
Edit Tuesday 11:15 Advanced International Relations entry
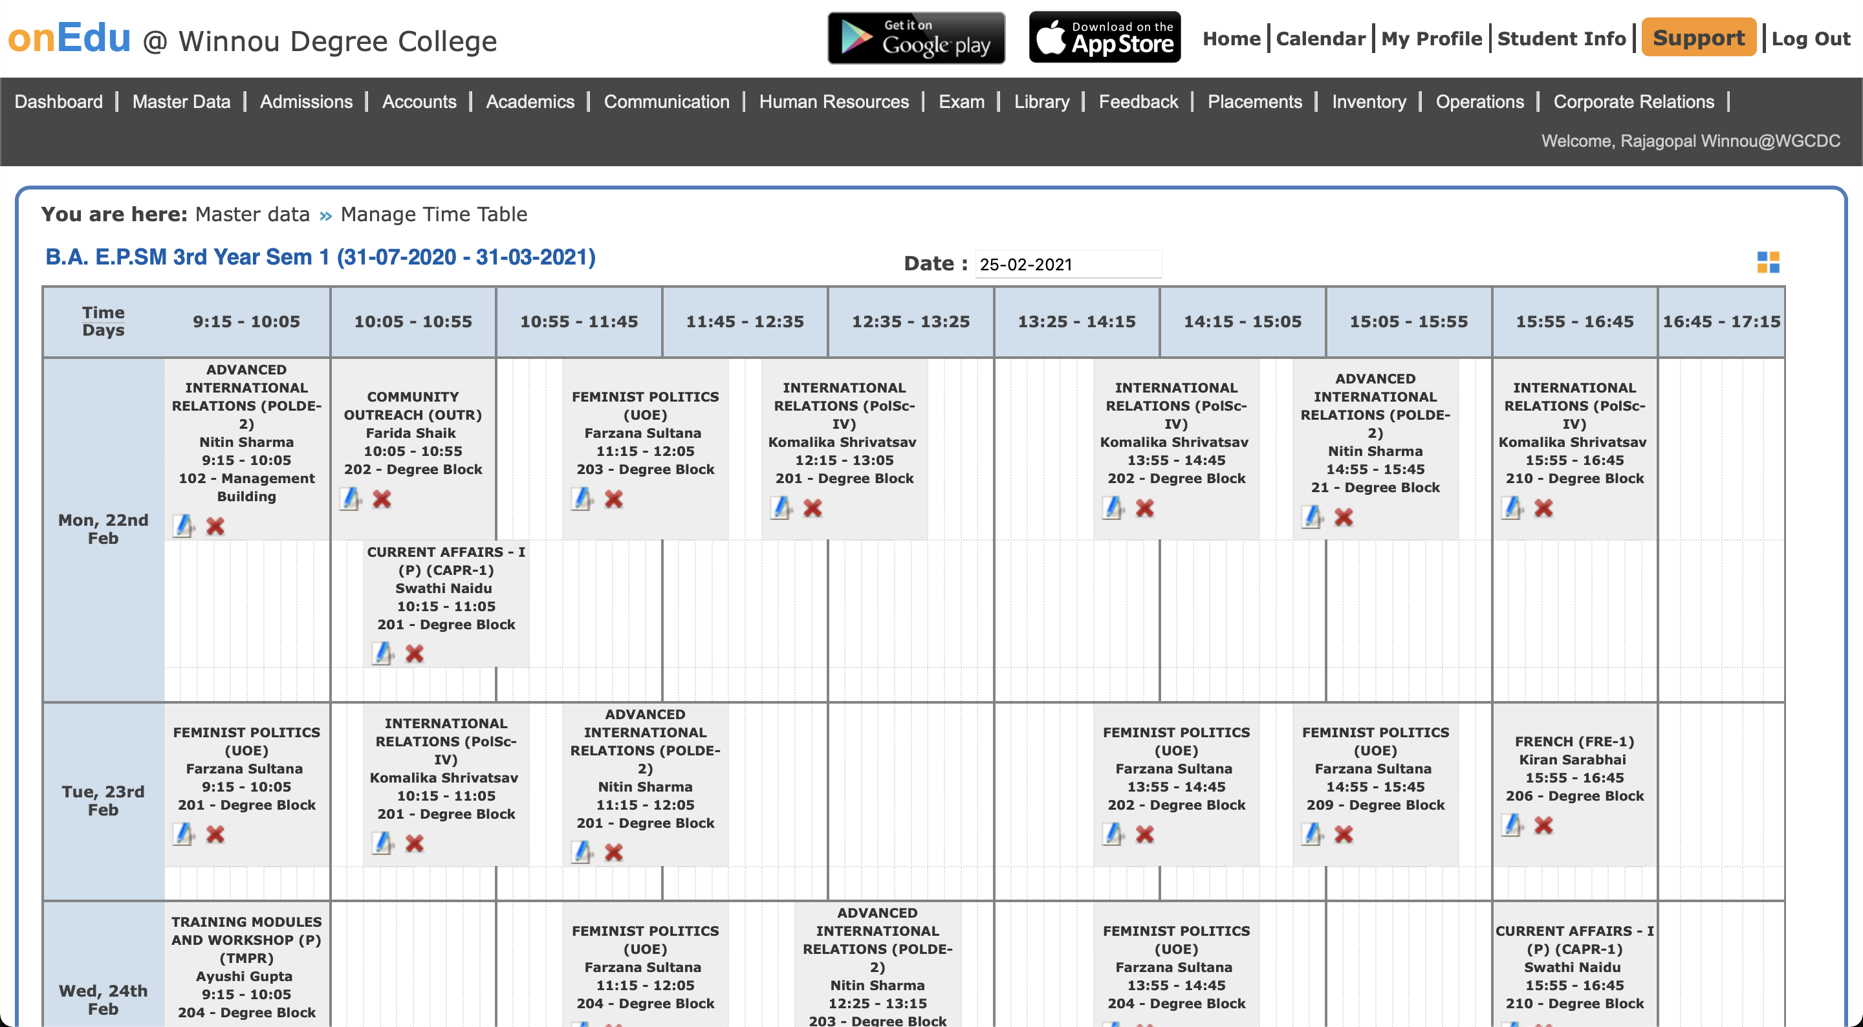(582, 852)
